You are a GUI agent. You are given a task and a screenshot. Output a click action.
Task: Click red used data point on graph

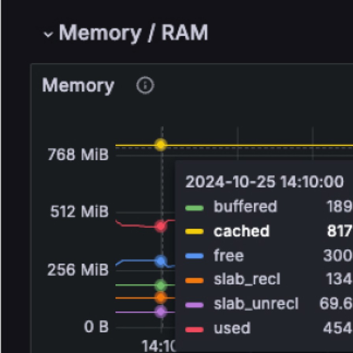[160, 226]
